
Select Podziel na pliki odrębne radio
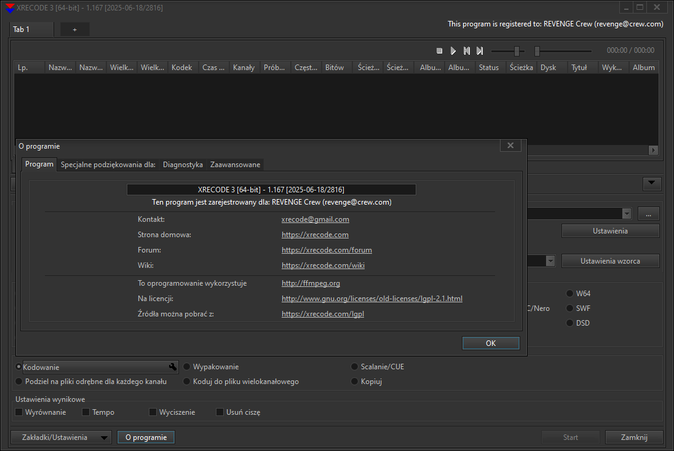tap(18, 382)
